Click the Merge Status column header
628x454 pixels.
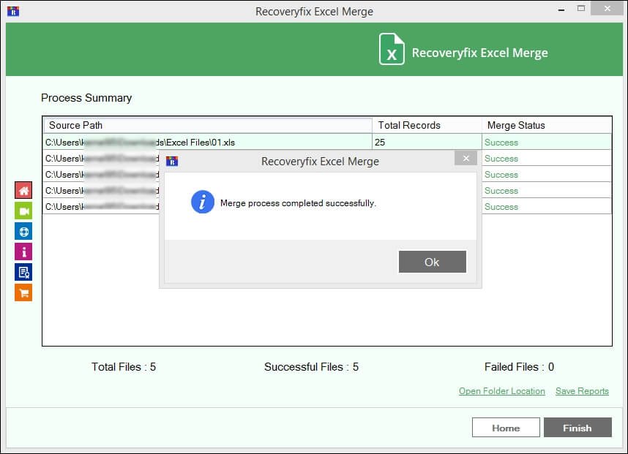547,125
